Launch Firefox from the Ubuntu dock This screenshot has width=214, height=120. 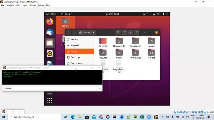pyautogui.click(x=50, y=22)
